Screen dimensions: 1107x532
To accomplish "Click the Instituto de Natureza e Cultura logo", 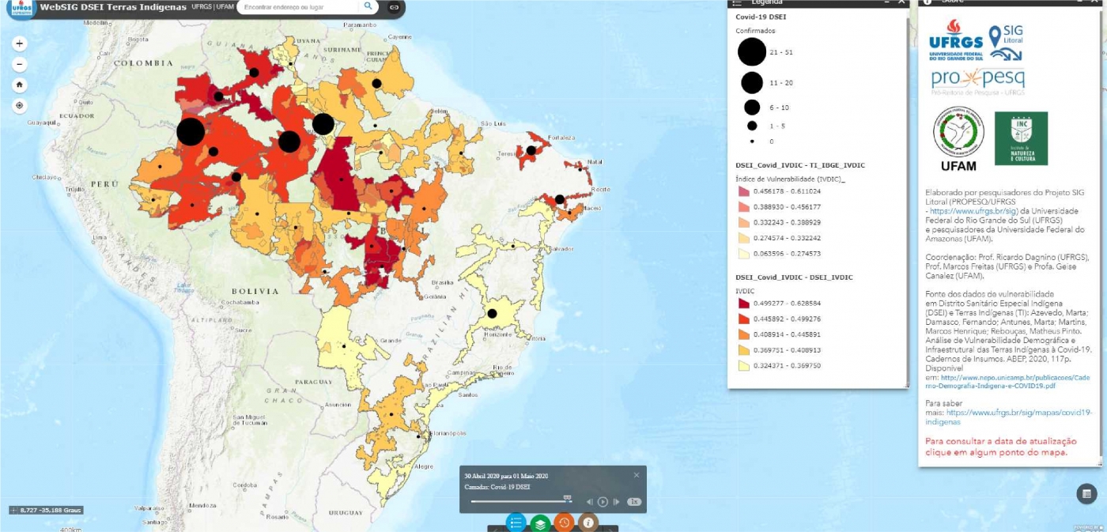I will (1021, 138).
